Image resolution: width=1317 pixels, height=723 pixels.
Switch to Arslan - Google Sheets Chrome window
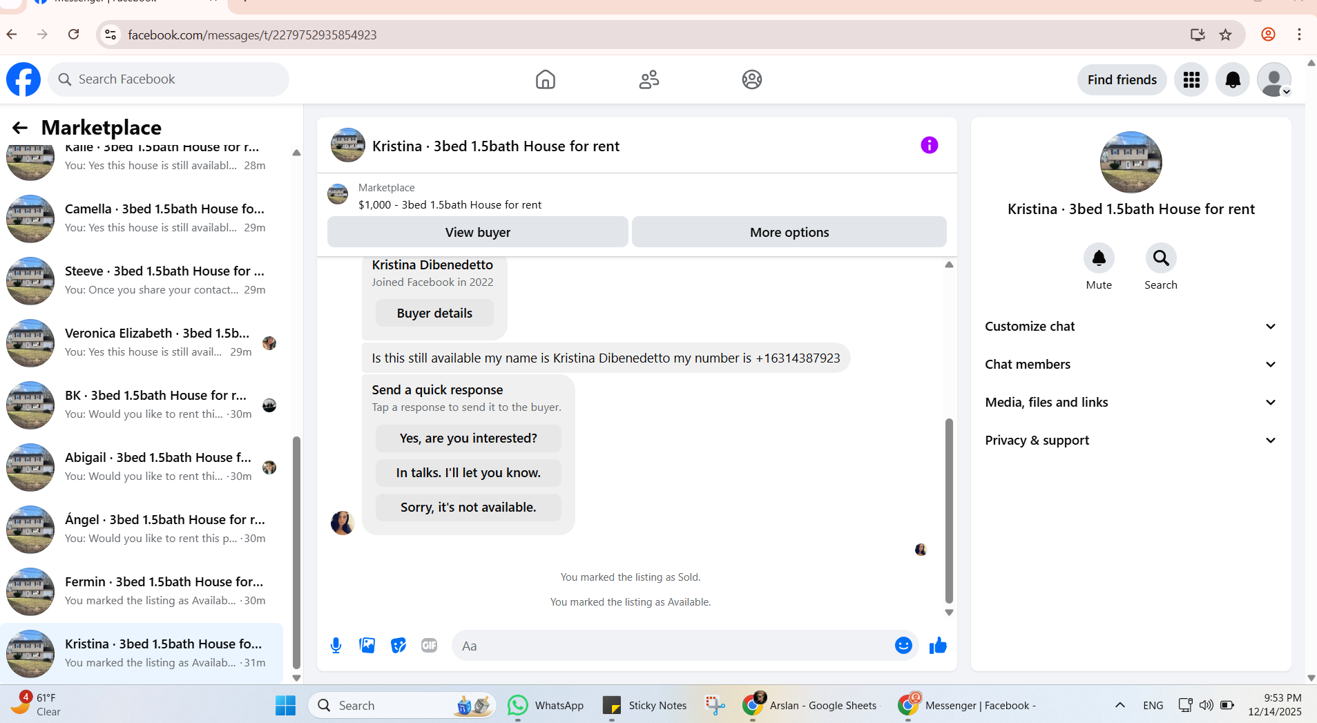(809, 705)
